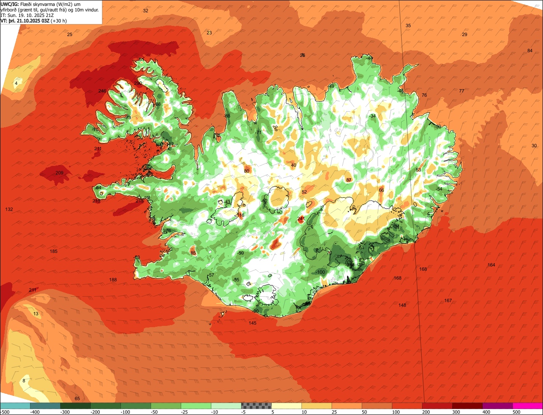Screen dimensions: 543x415
Task: Select the -100 to -50 green legend swatch
Action: click(x=136, y=406)
